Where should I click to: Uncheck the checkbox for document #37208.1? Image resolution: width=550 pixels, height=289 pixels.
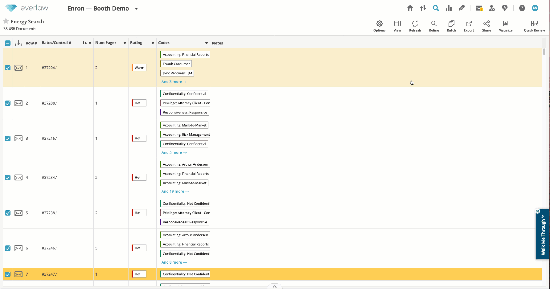[8, 103]
